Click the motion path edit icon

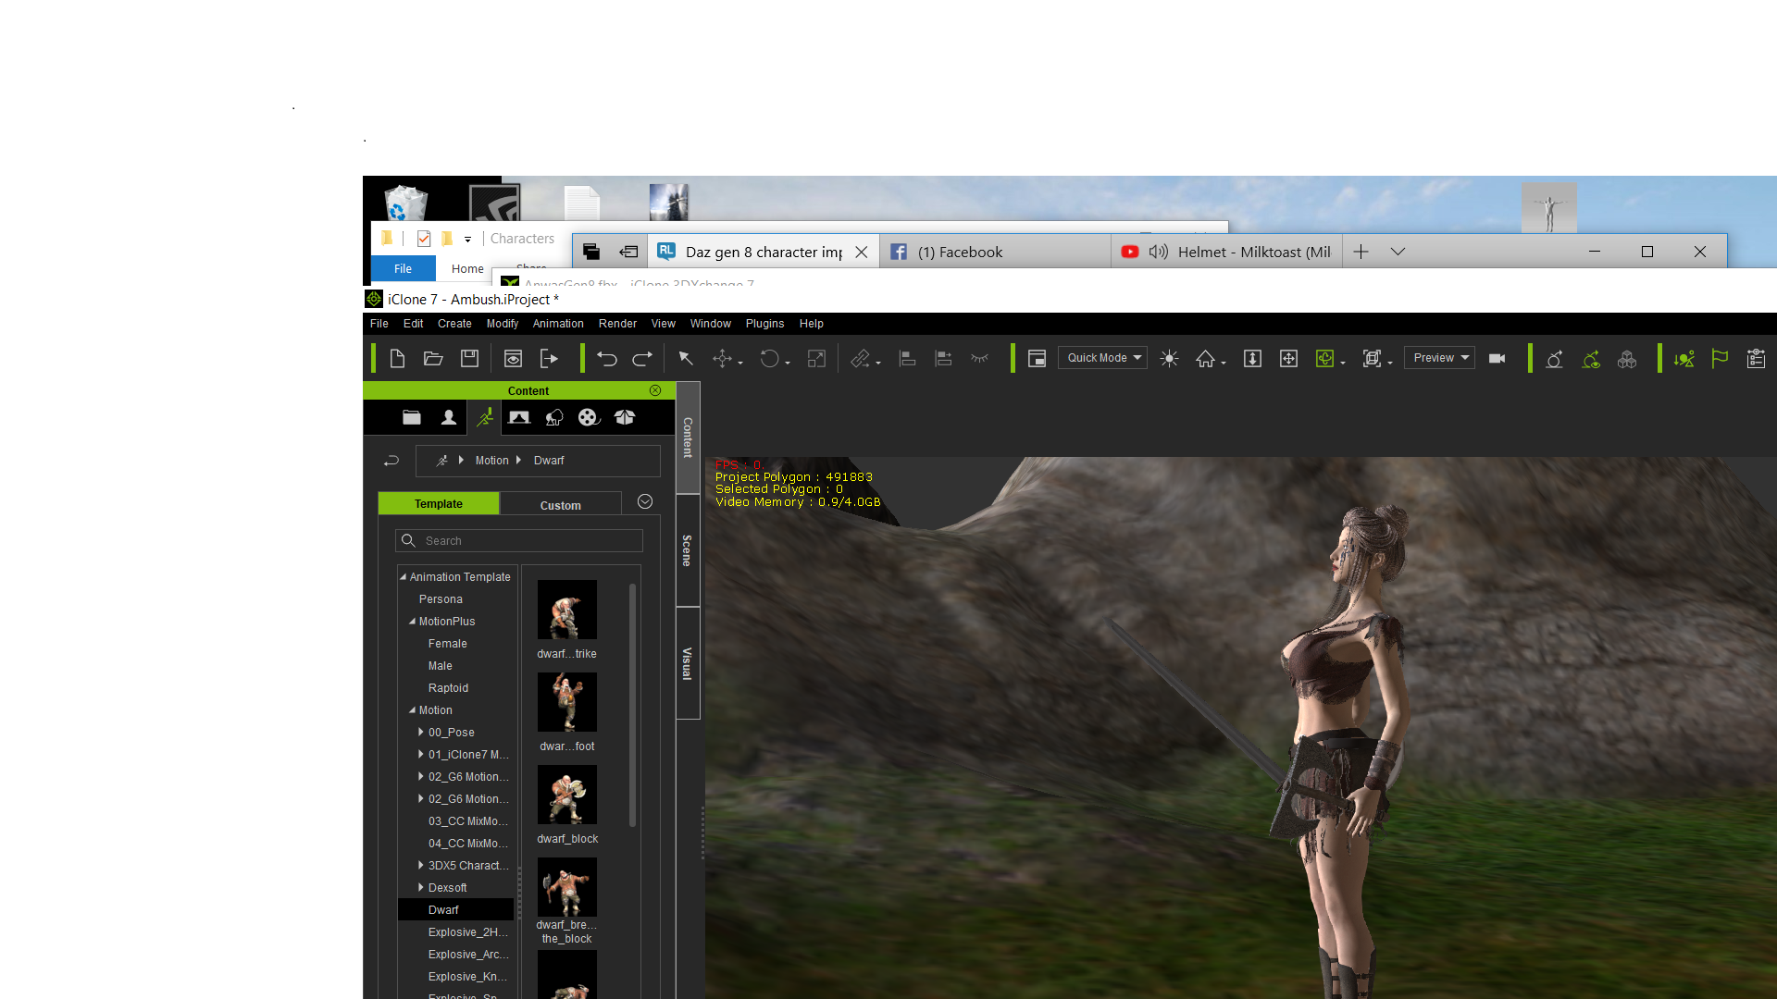(x=1555, y=359)
